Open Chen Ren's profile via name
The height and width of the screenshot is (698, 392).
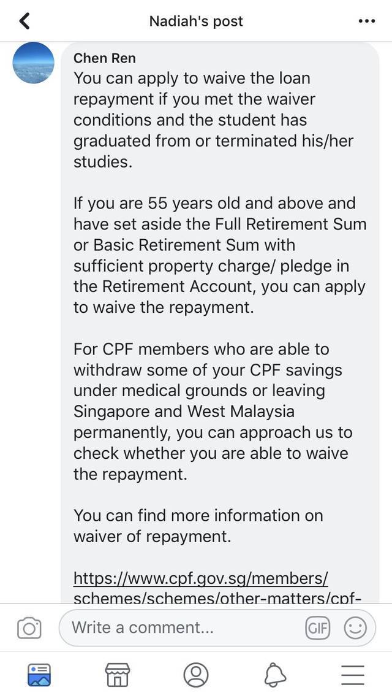(x=105, y=58)
